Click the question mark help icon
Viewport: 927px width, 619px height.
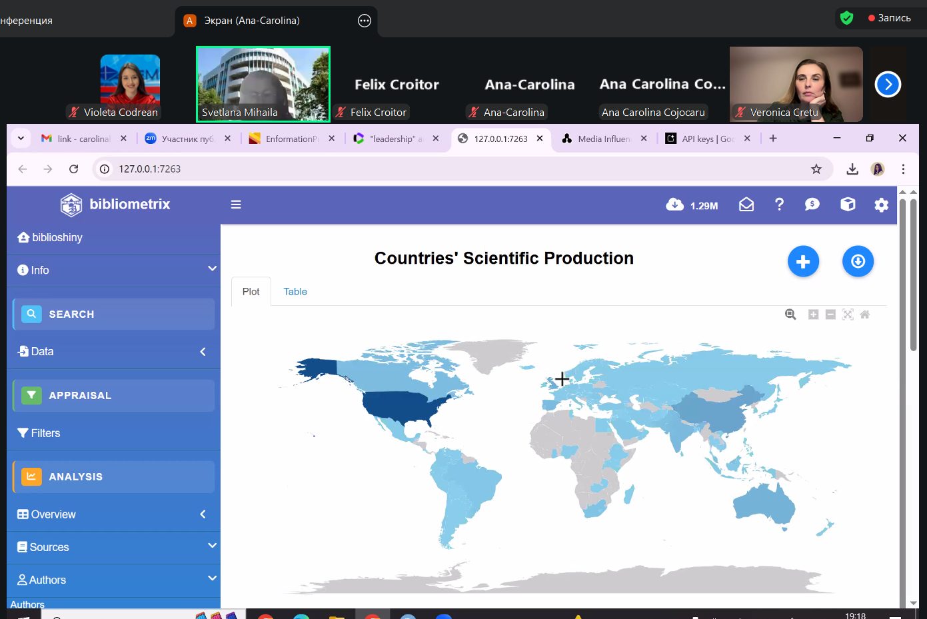tap(779, 205)
